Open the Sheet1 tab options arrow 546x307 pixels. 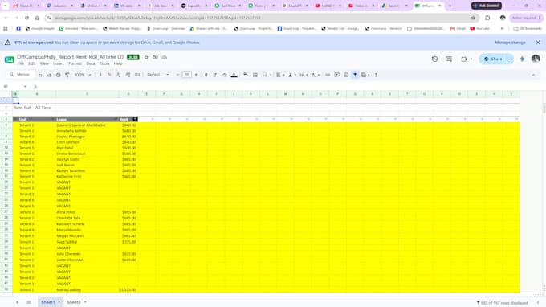click(59, 302)
